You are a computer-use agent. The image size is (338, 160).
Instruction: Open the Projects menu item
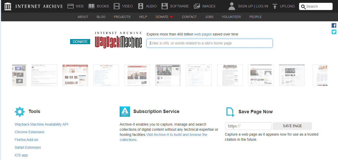pos(122,17)
